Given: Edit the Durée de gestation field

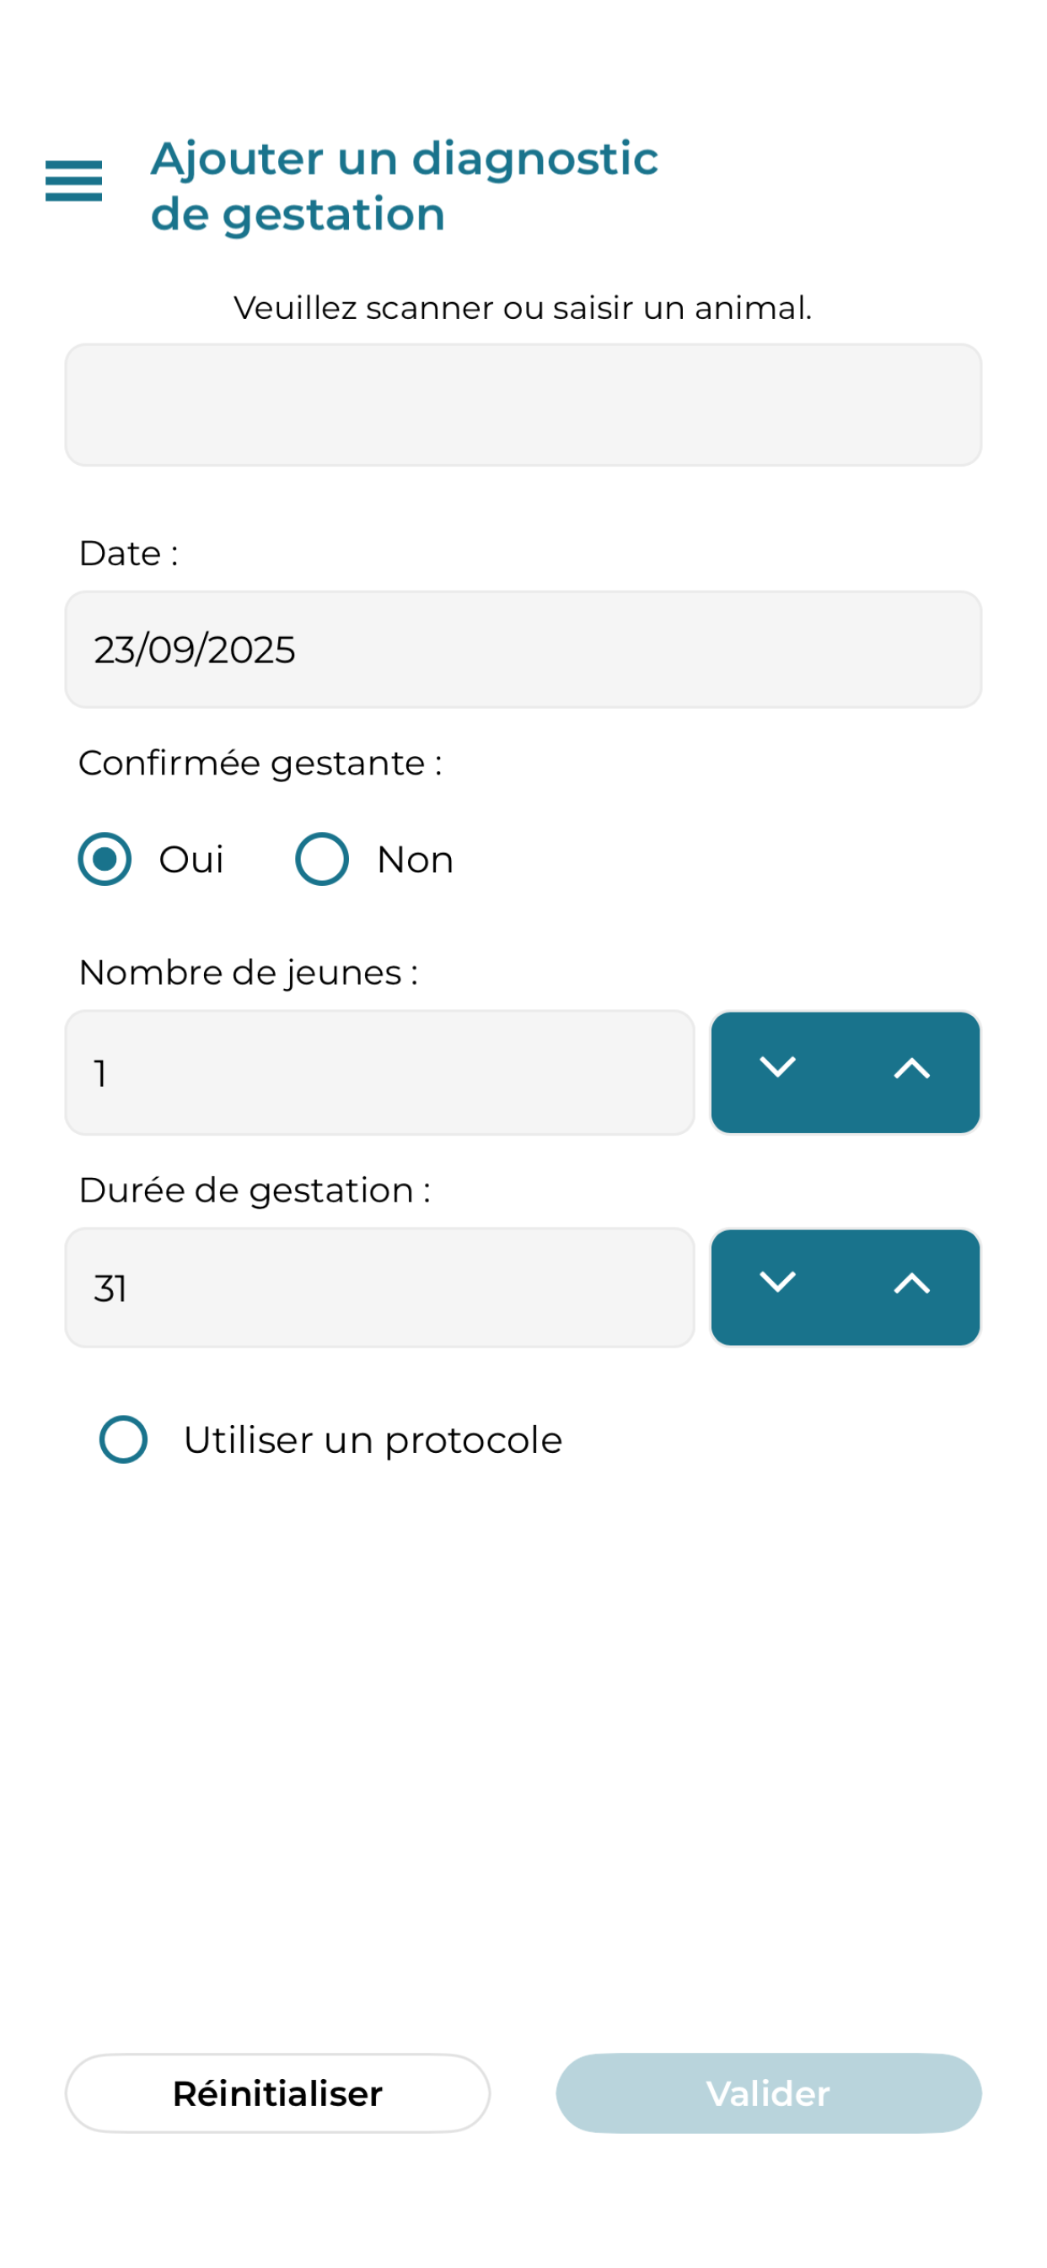Looking at the screenshot, I should 380,1288.
